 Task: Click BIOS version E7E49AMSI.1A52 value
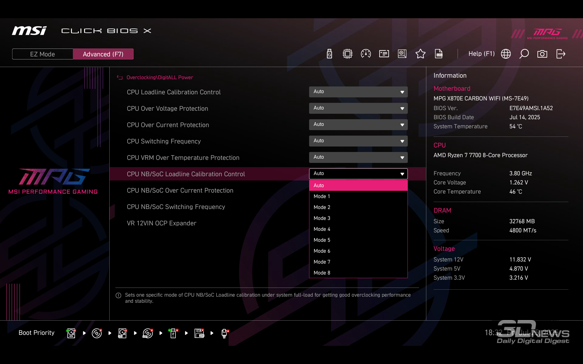coord(531,108)
